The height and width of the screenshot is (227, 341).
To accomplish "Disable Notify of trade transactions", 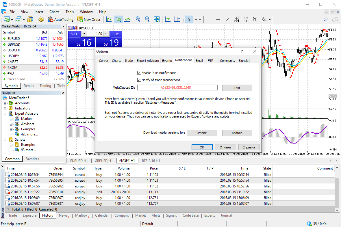I will [139, 80].
